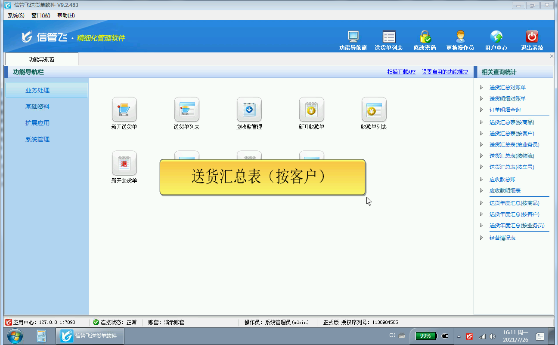This screenshot has width=558, height=345.
Task: Open the 送货单列表 icon in main panel
Action: tap(186, 110)
